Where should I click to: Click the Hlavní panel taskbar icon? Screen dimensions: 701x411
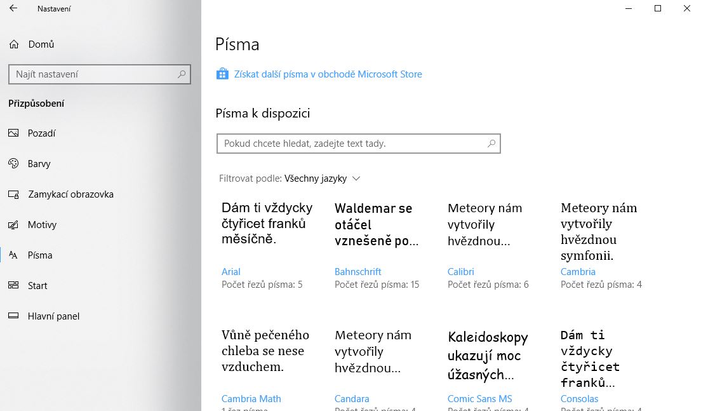point(13,316)
